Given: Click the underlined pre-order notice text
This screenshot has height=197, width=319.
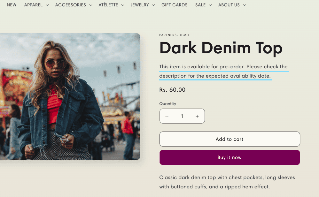Looking at the screenshot, I should click(224, 71).
